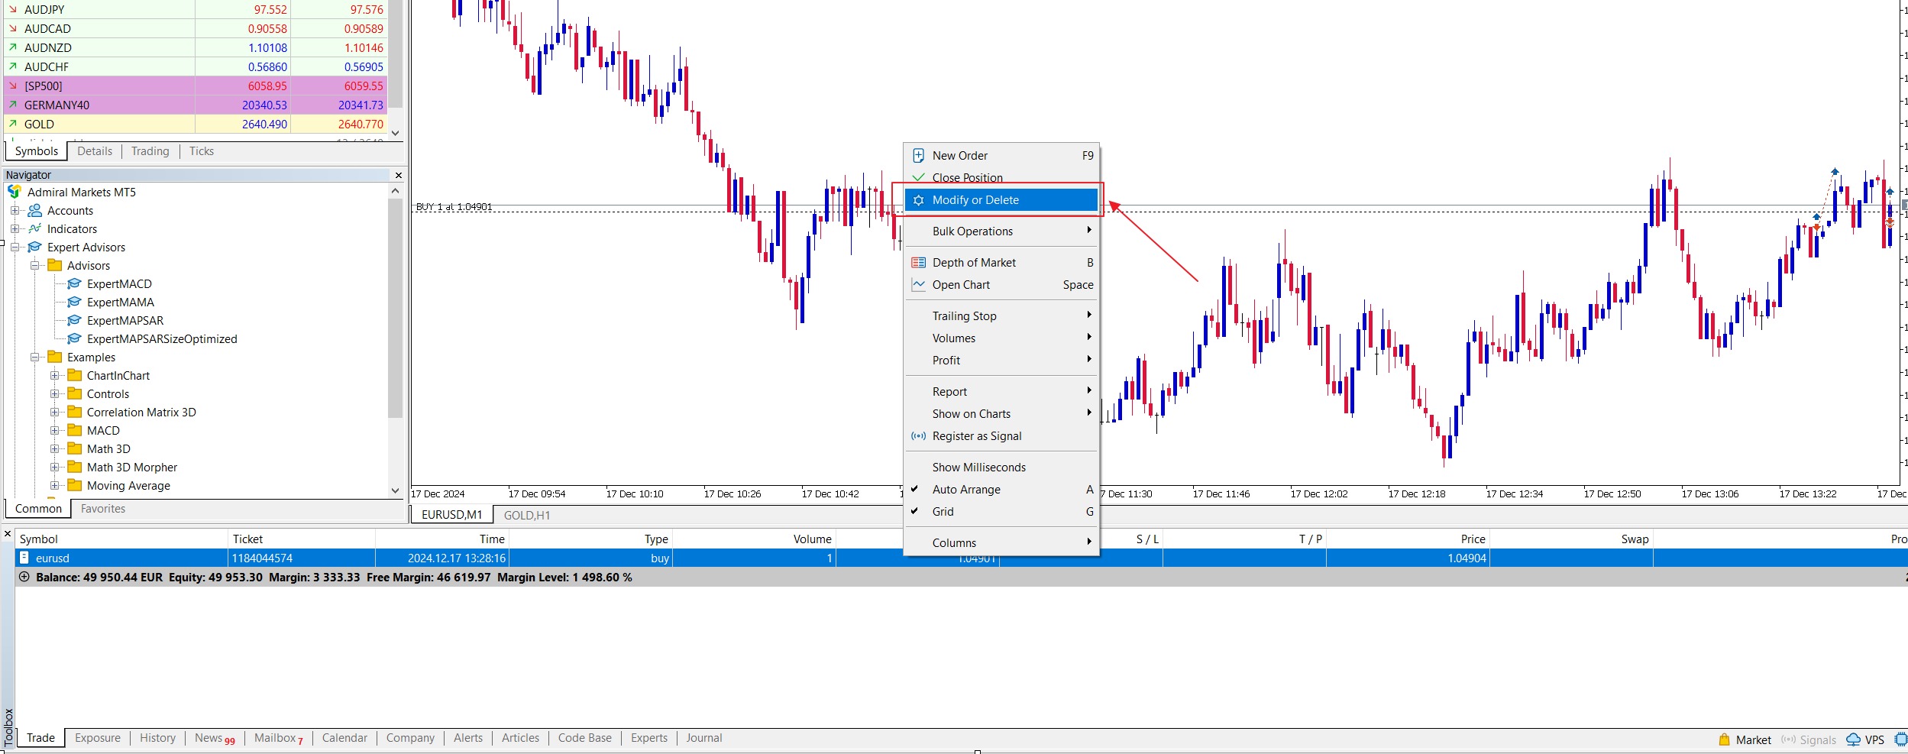Toggle Show Milliseconds

(1001, 468)
